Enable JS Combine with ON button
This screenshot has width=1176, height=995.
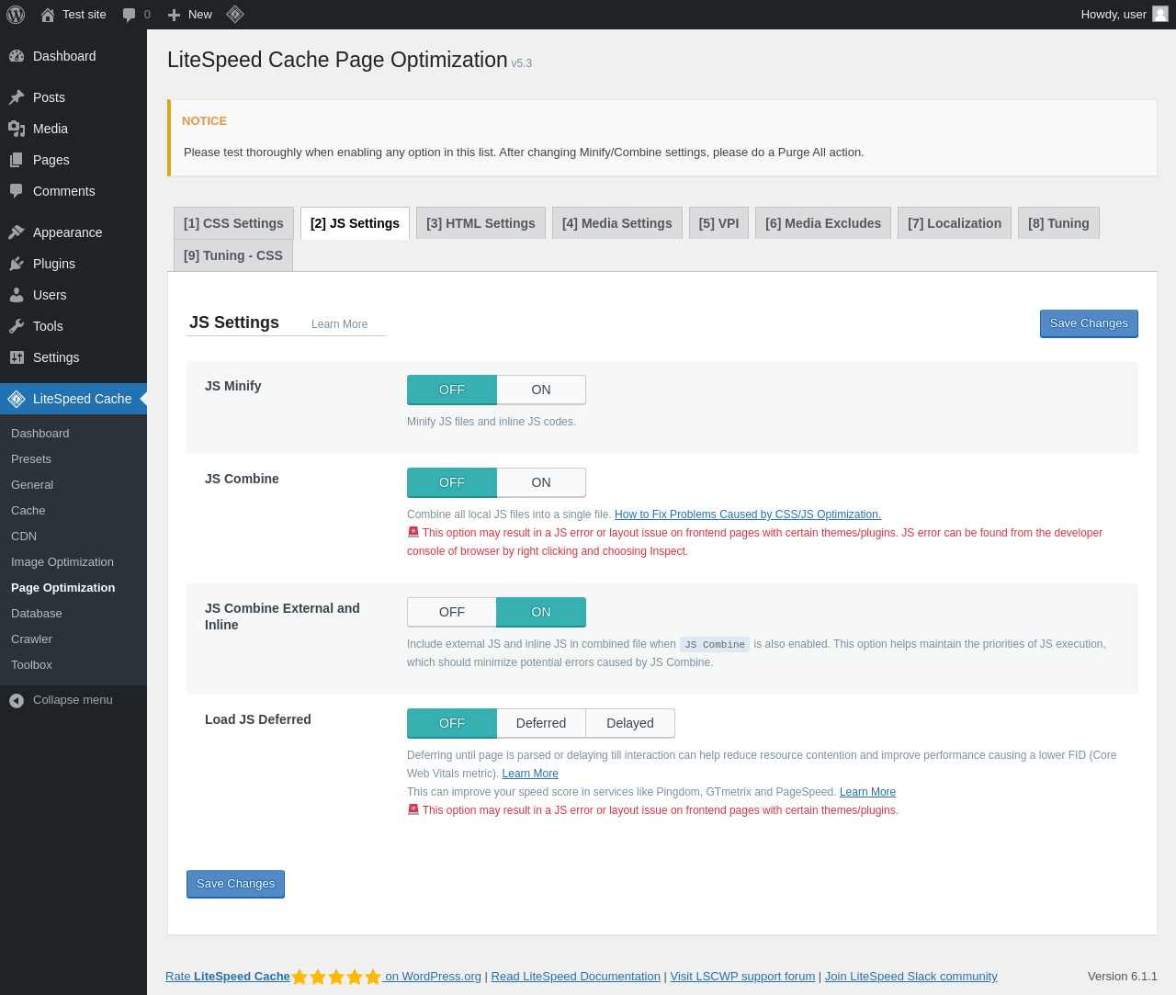coord(540,482)
